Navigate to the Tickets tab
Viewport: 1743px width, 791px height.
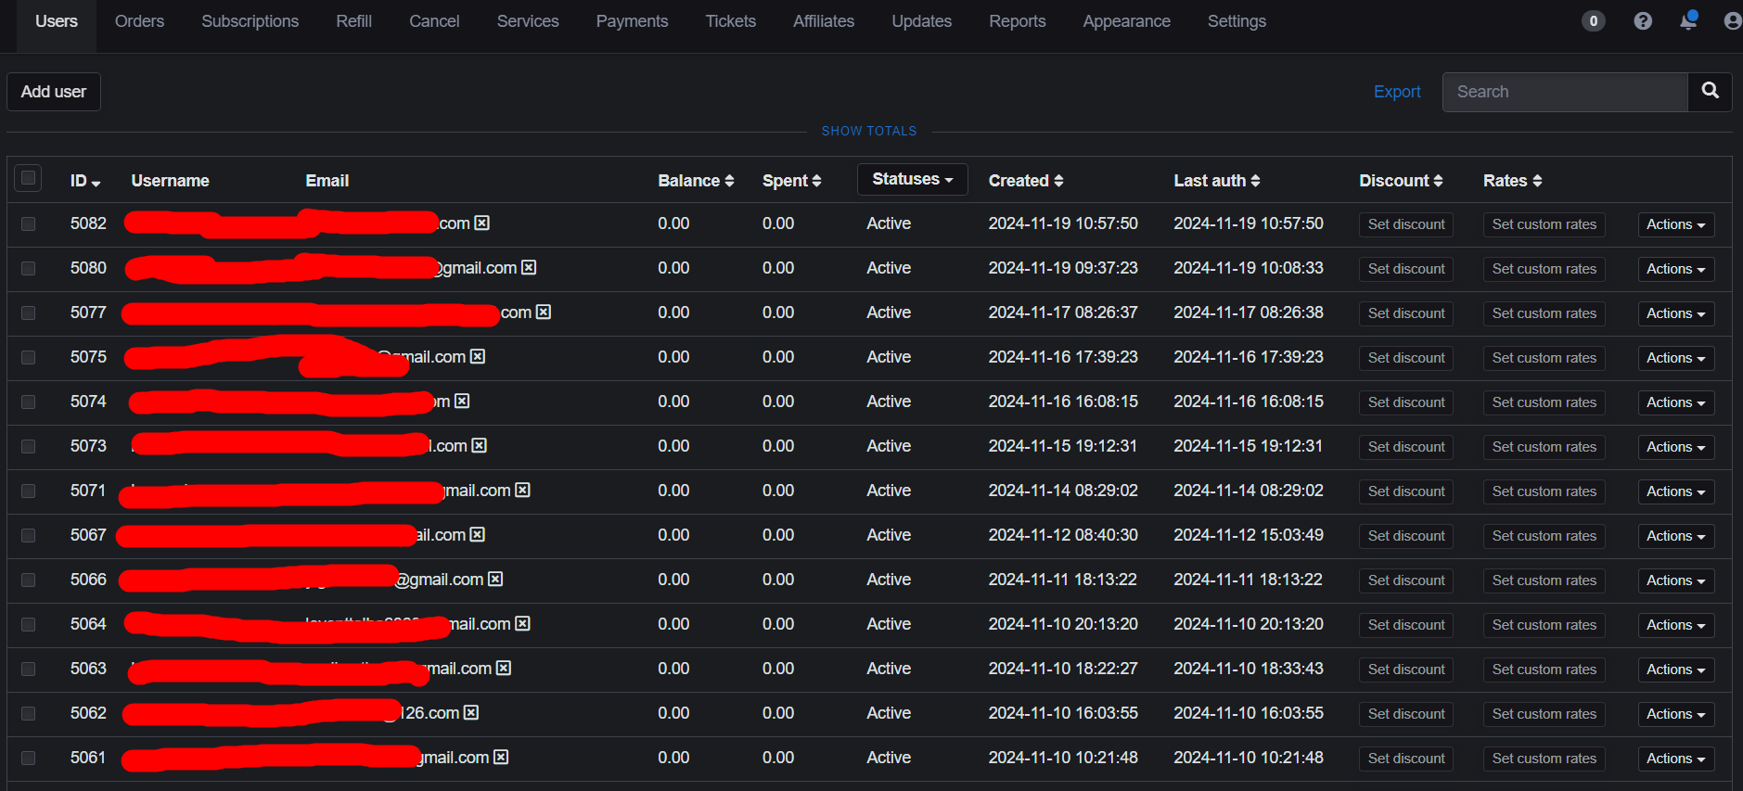[730, 21]
